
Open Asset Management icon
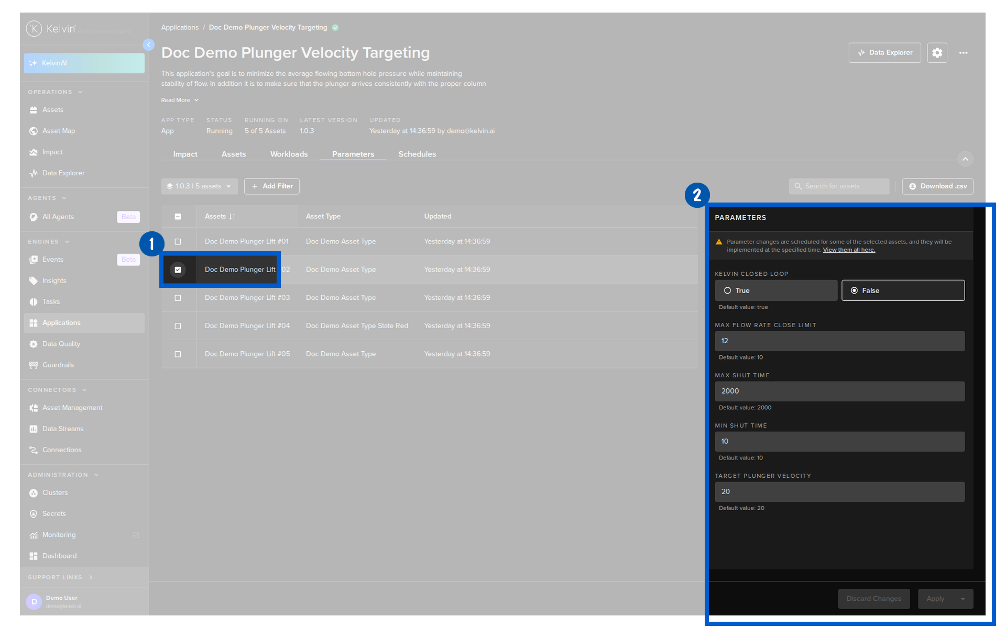[x=34, y=408]
